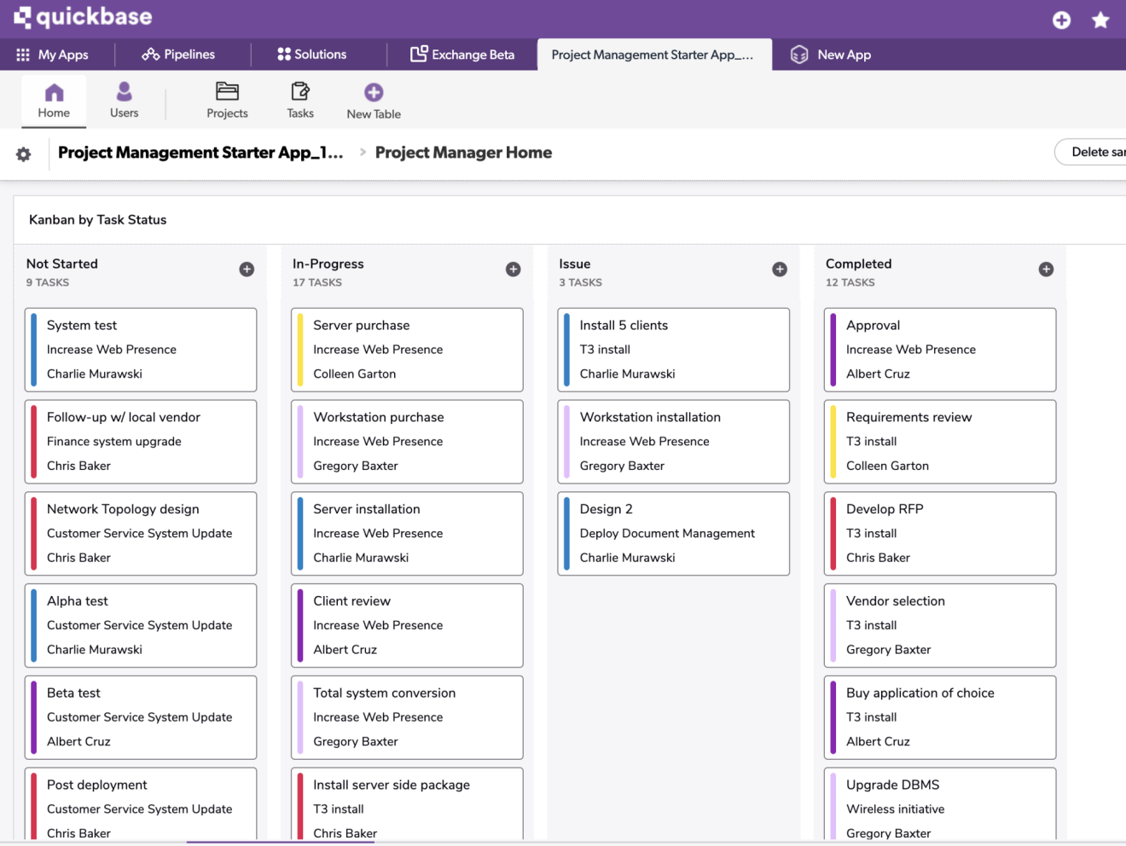The height and width of the screenshot is (846, 1126).
Task: Switch to the Pipelines tab
Action: point(178,55)
